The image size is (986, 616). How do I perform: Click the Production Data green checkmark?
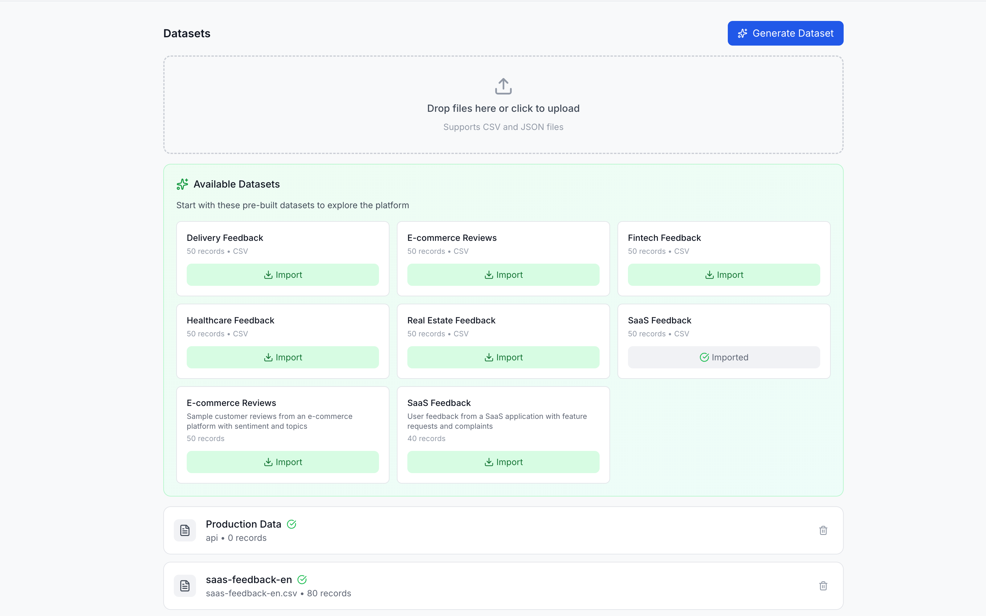(292, 524)
